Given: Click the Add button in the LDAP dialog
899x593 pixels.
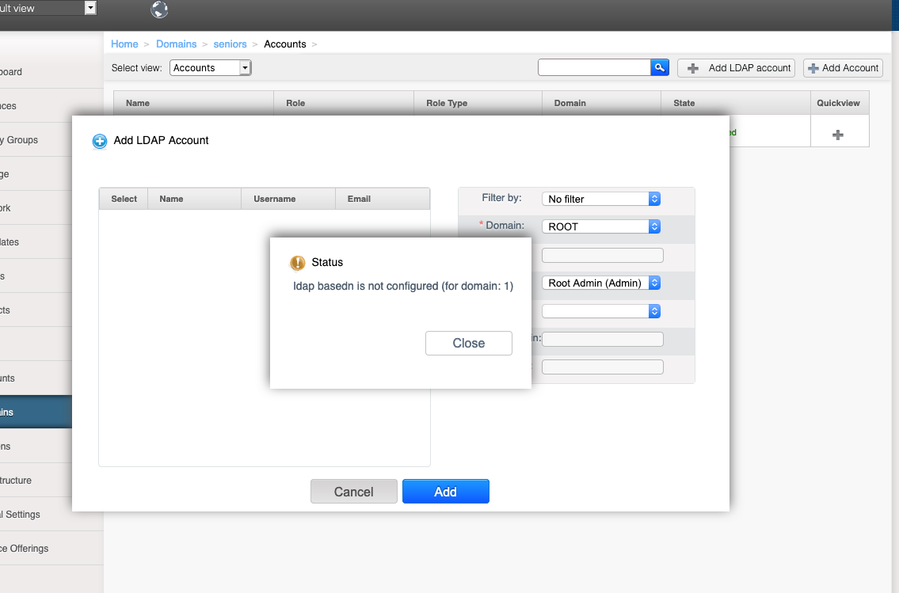Looking at the screenshot, I should (445, 492).
